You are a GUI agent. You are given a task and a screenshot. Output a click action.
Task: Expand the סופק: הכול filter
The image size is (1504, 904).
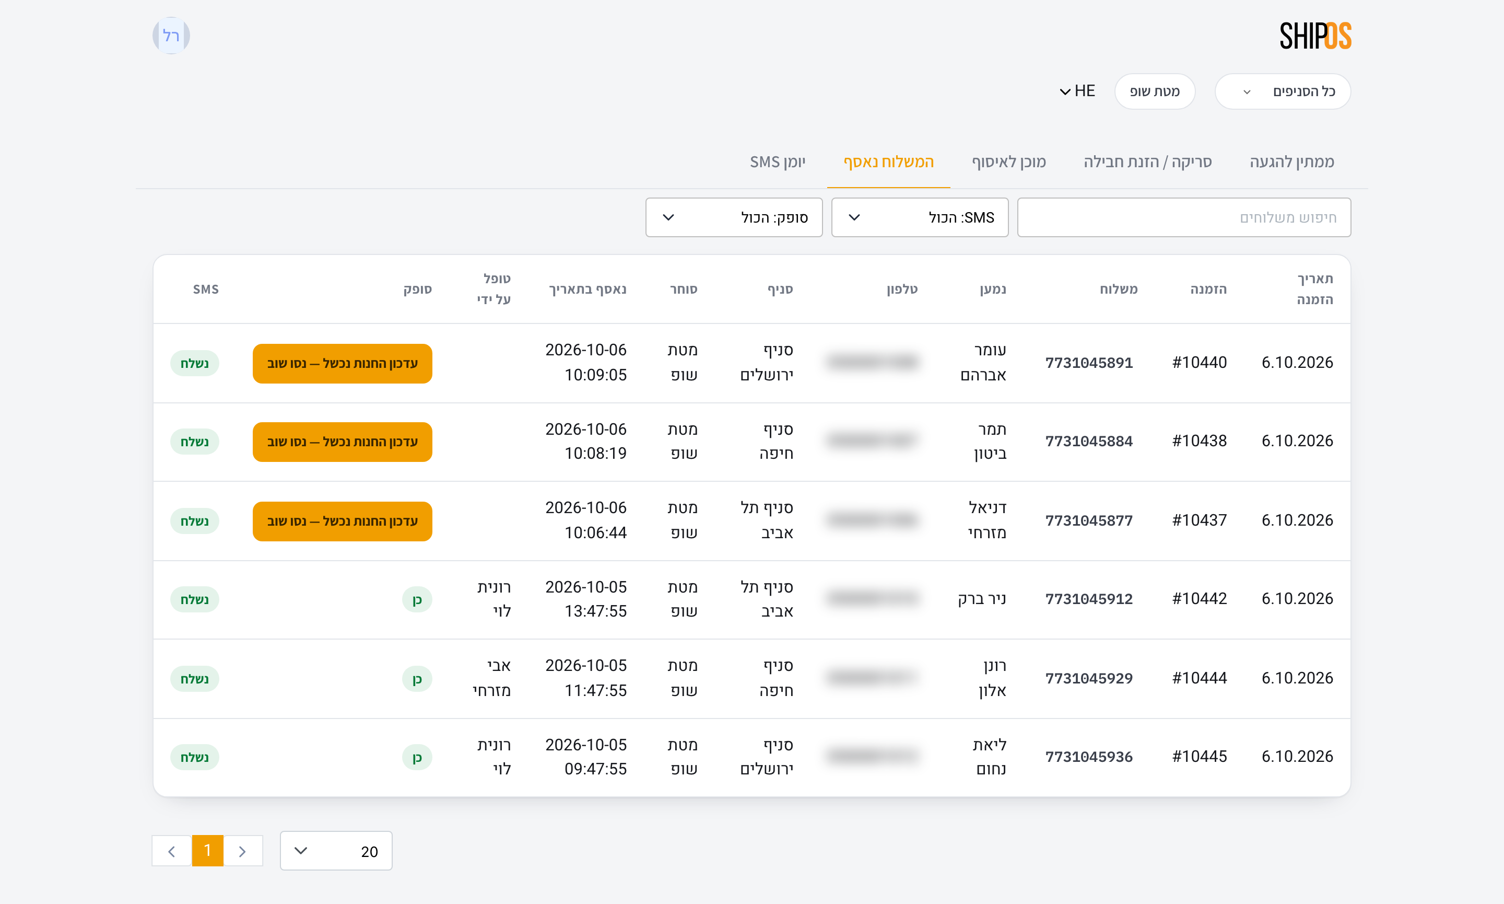[734, 217]
